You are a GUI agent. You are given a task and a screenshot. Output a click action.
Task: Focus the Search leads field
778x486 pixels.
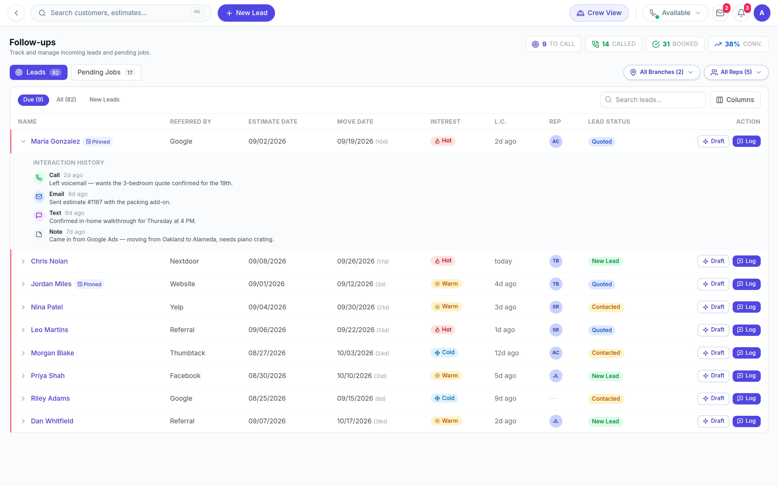(653, 100)
